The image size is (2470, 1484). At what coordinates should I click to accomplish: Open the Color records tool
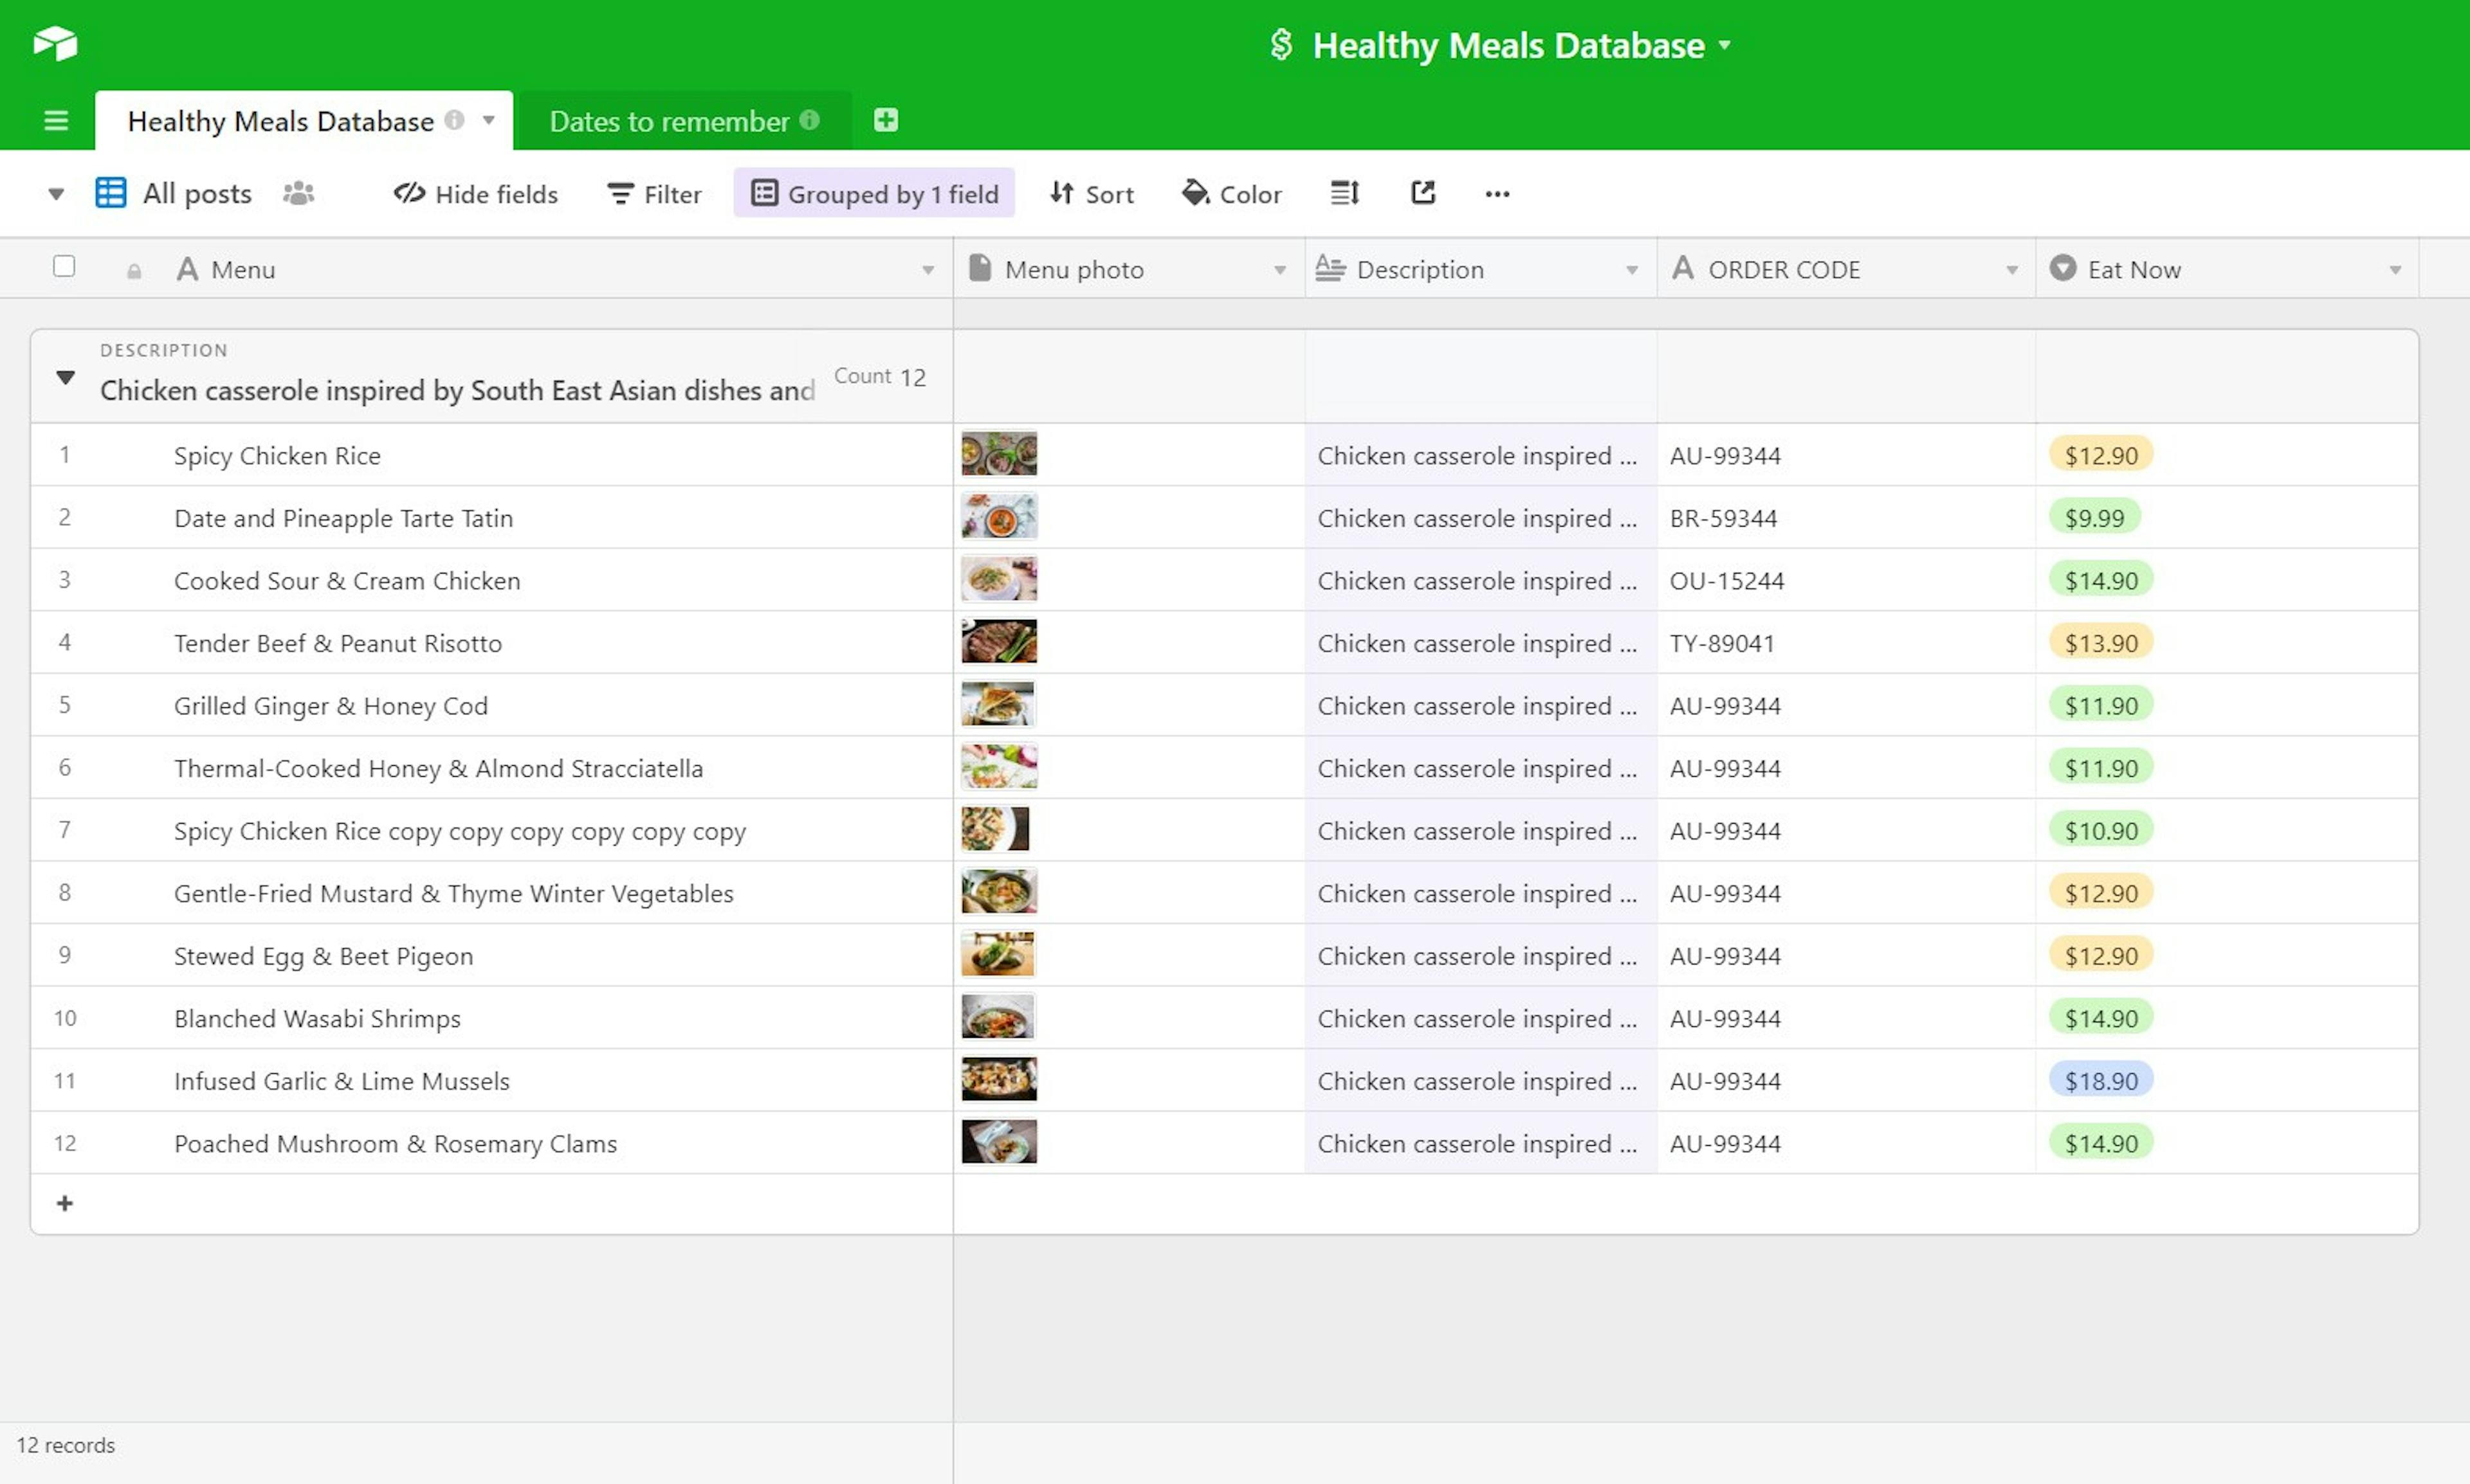(1232, 193)
